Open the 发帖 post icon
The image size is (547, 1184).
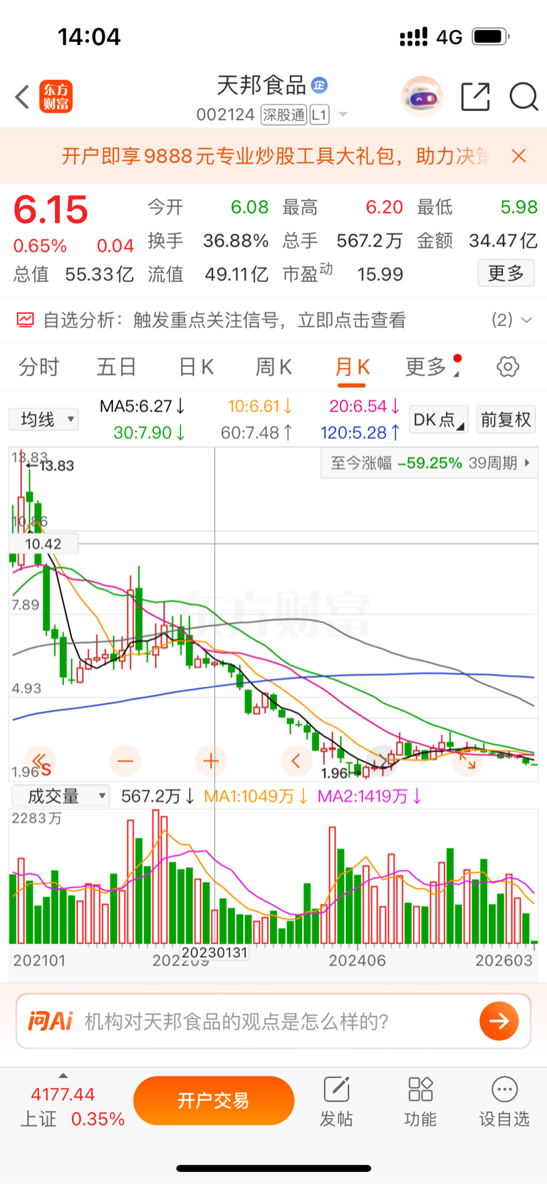[x=336, y=1089]
